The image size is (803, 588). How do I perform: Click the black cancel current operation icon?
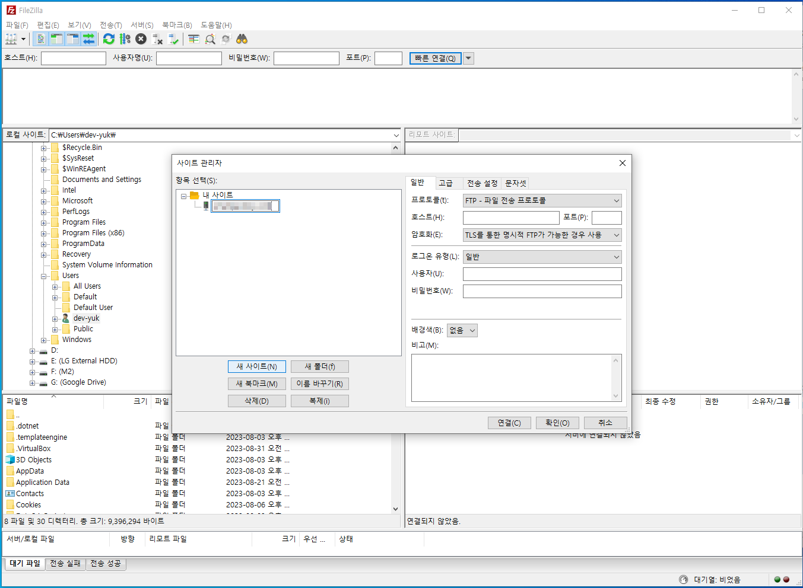(x=141, y=39)
